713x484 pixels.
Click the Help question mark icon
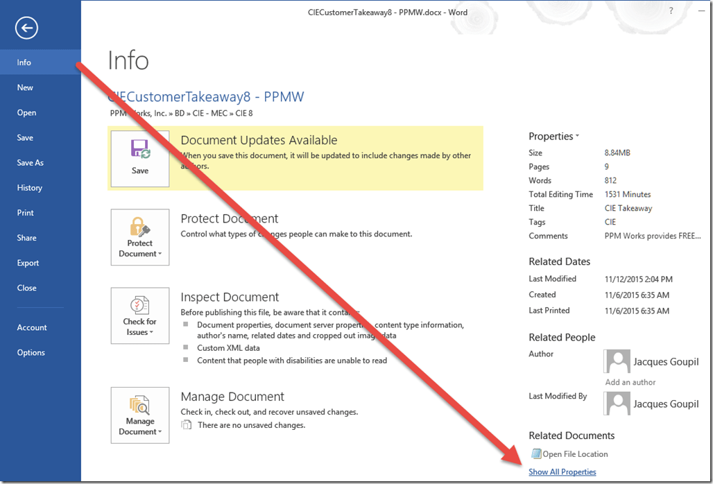point(671,11)
